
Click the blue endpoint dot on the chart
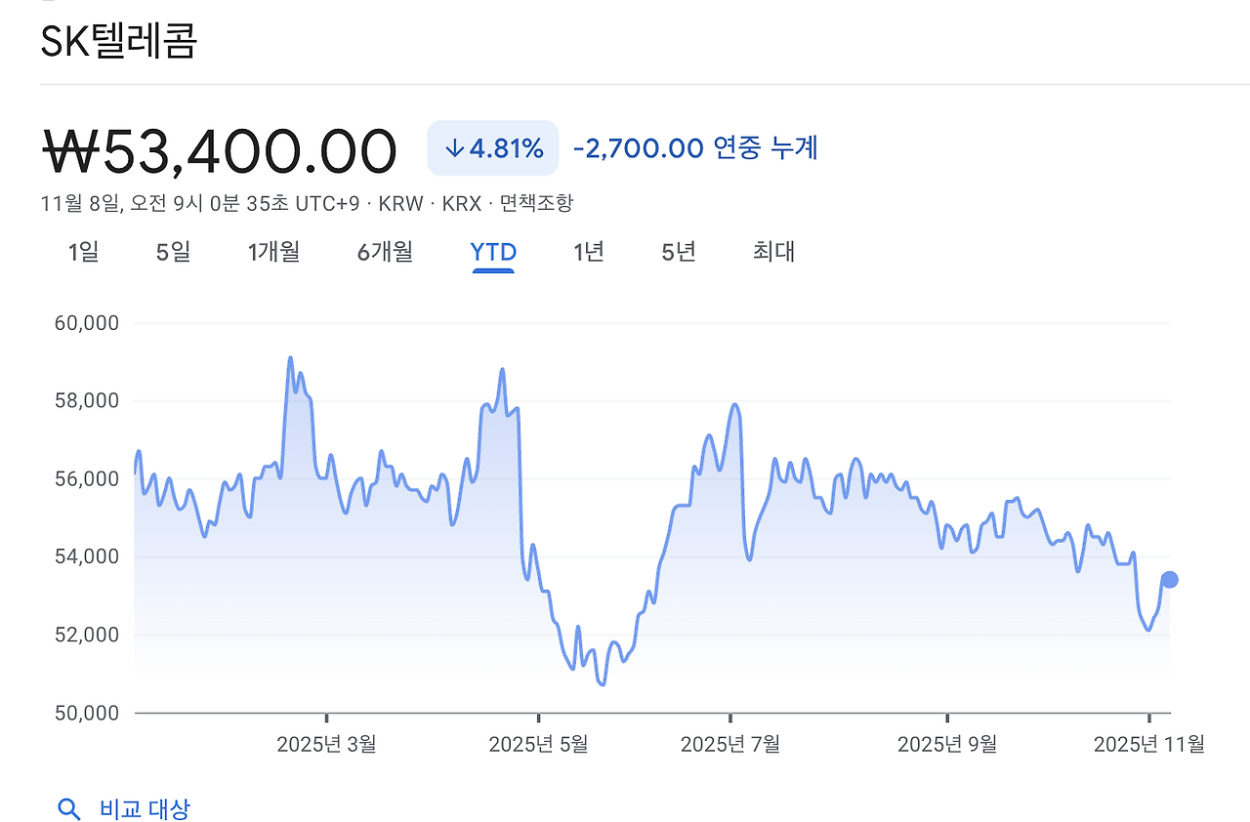point(1168,579)
